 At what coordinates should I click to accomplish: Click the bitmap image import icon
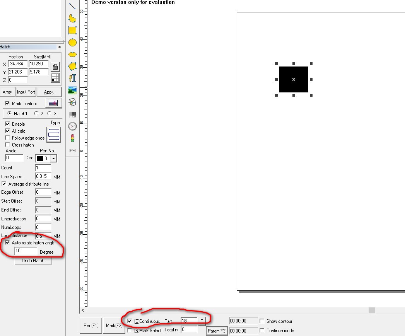72,90
